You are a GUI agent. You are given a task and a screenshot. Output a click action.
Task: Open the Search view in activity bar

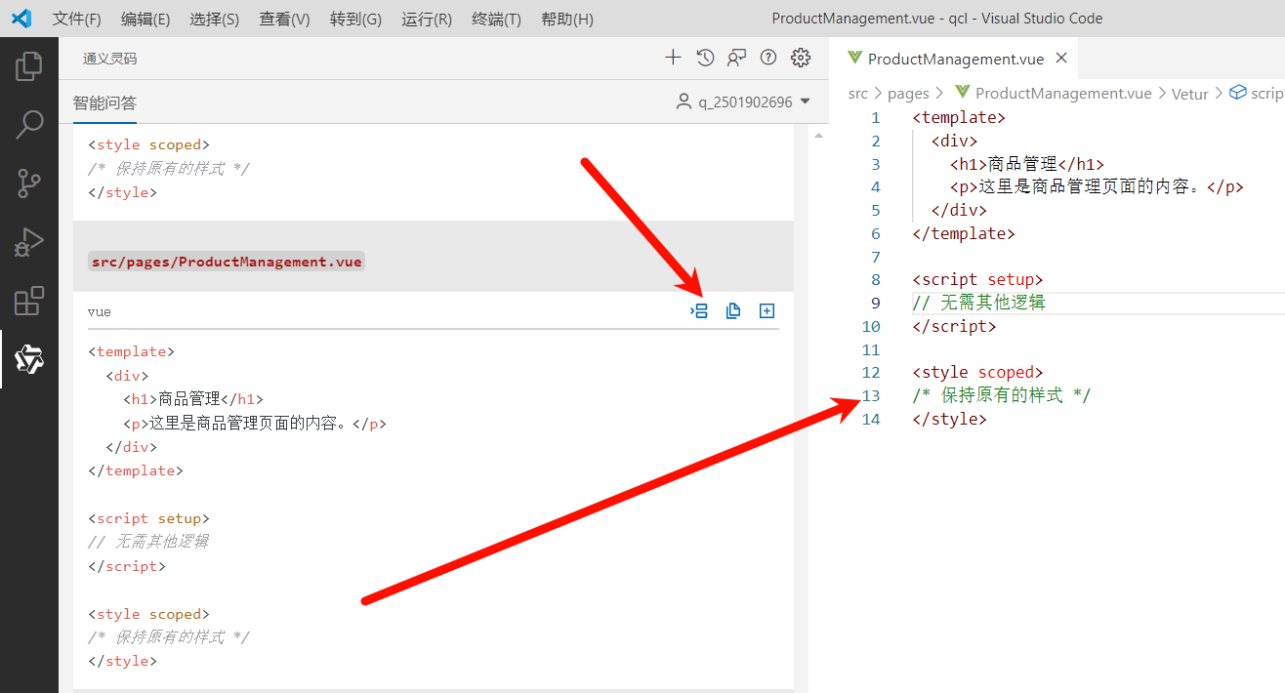point(29,125)
